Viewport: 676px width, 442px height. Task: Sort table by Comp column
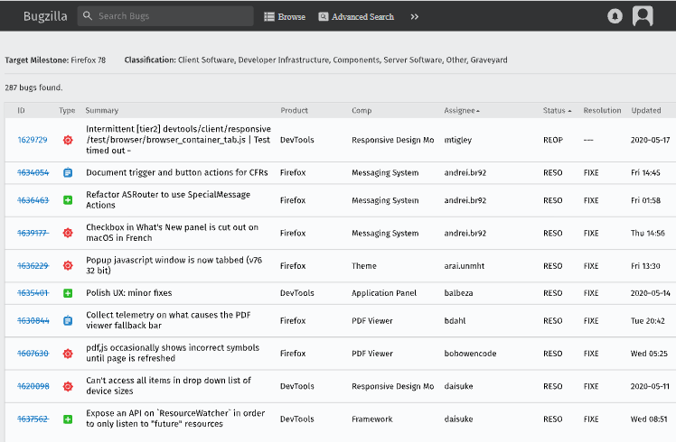pyautogui.click(x=361, y=110)
